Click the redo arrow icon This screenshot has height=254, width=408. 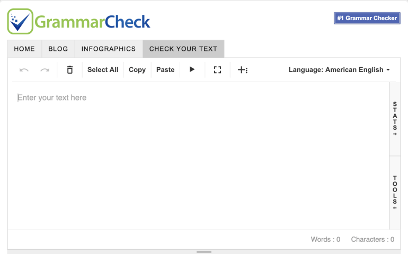45,70
